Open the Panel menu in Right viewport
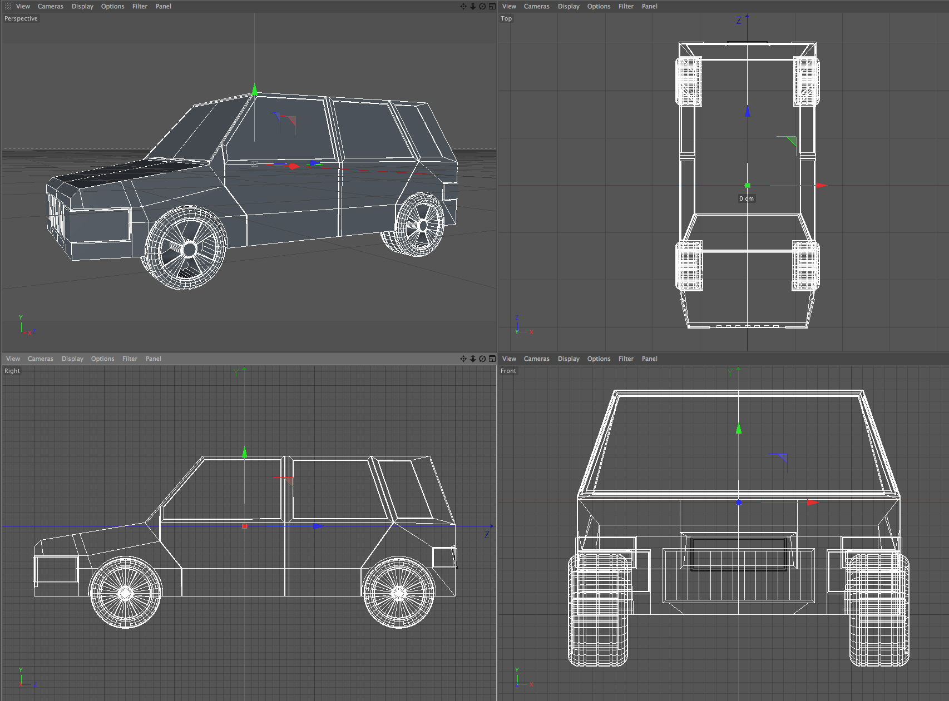 154,359
